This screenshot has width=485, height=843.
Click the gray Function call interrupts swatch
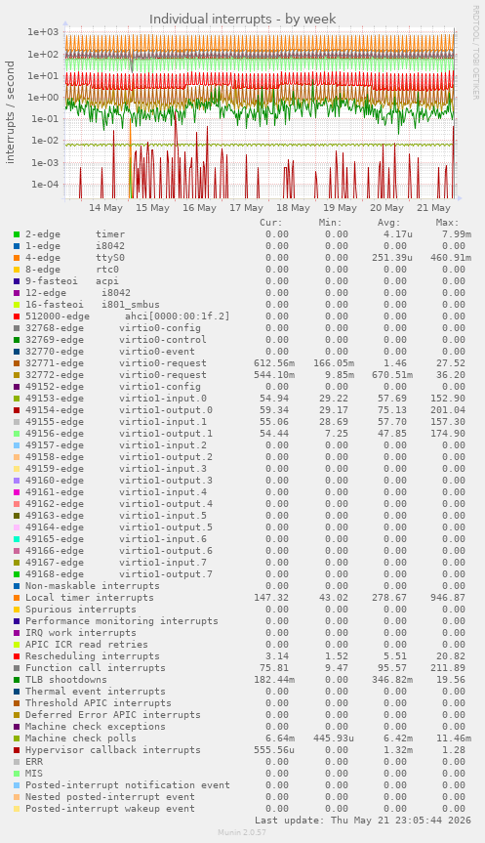tap(17, 668)
